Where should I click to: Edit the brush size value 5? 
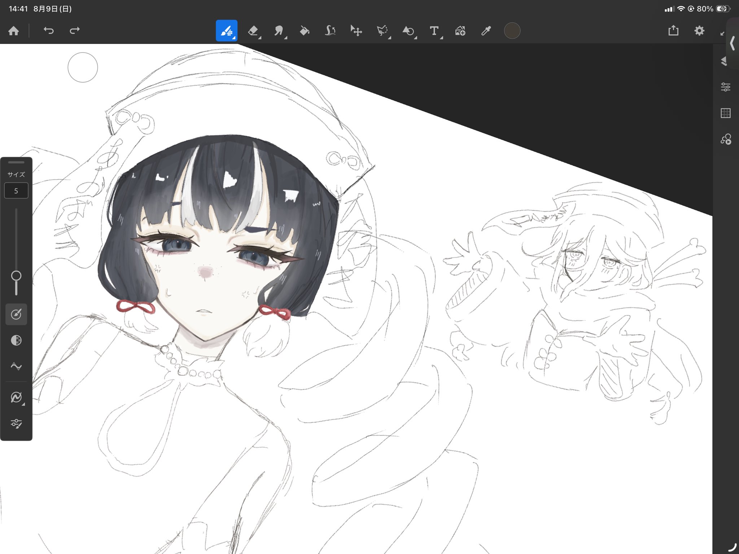pyautogui.click(x=16, y=191)
